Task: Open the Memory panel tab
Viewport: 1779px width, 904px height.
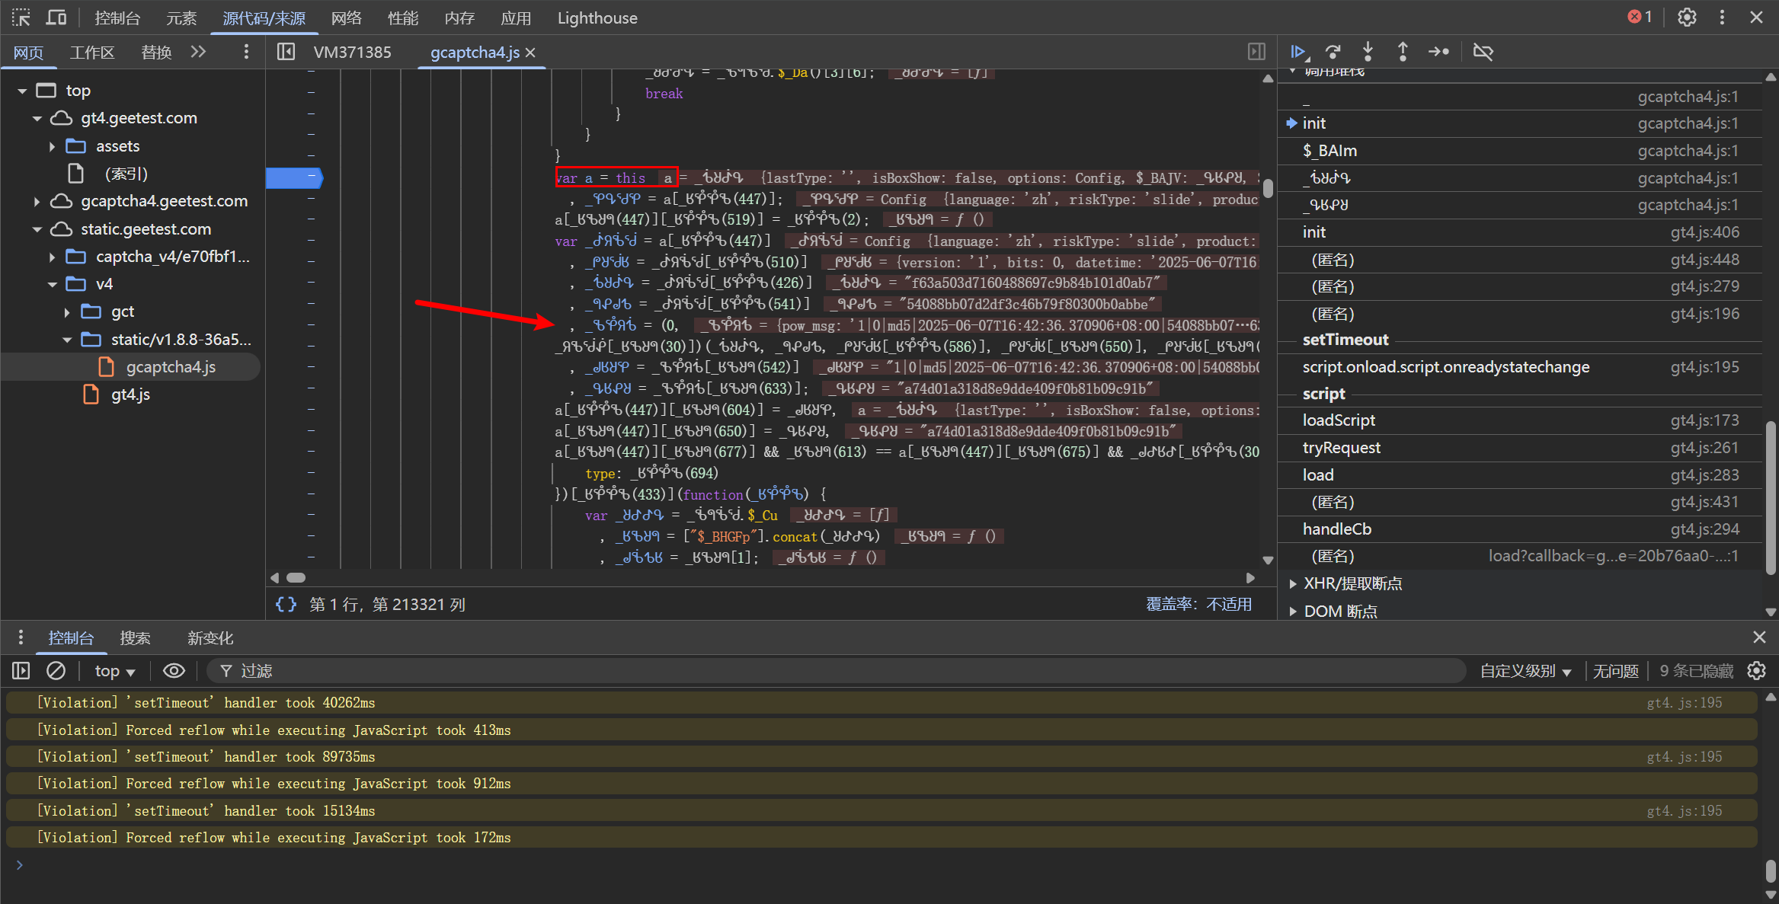Action: point(459,18)
